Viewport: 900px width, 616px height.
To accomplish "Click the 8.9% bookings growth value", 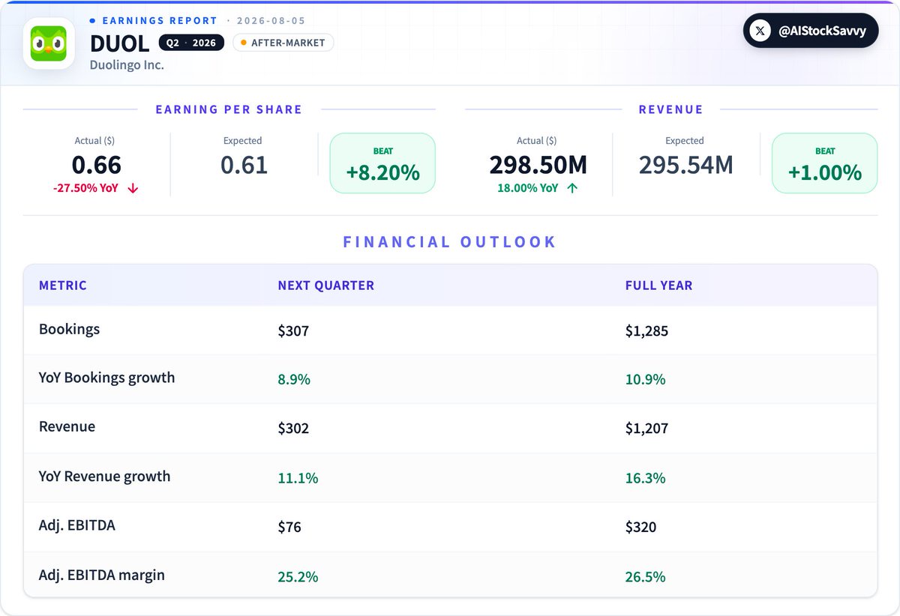I will click(x=294, y=379).
